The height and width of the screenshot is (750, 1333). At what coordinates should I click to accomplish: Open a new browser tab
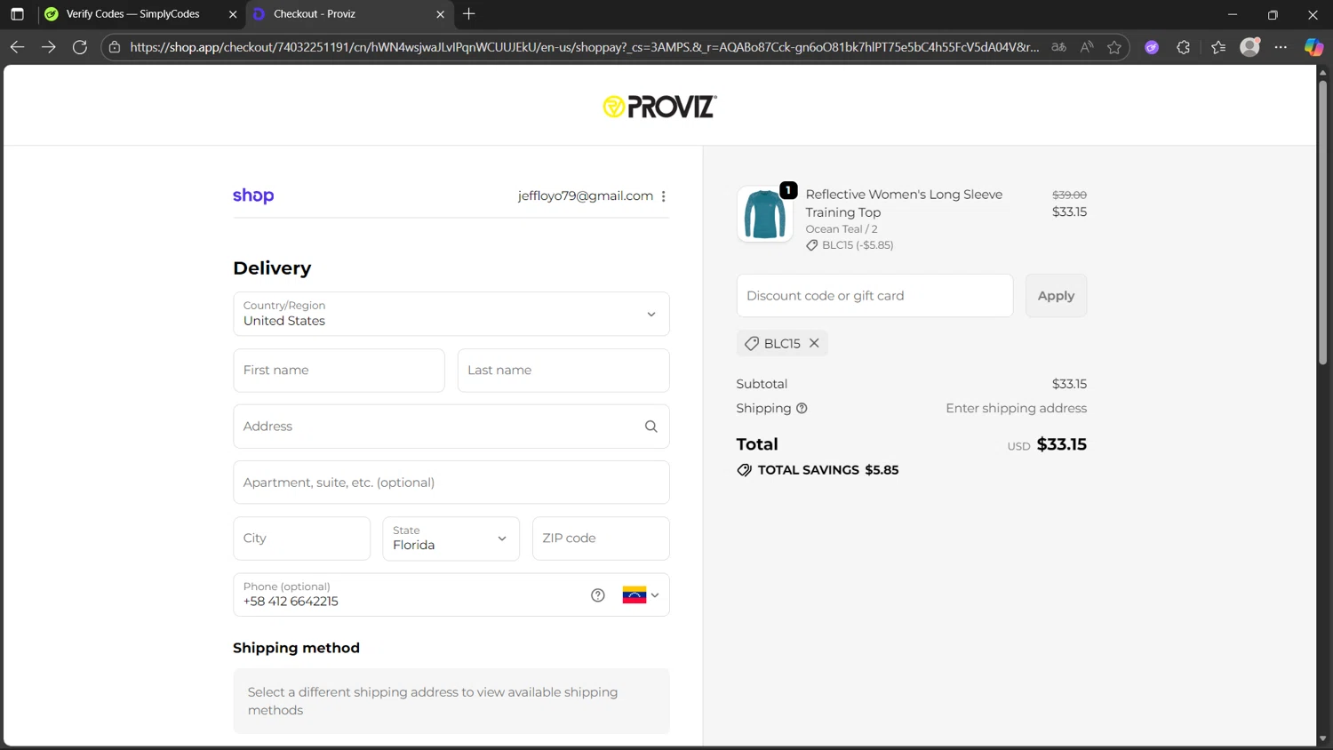(469, 14)
